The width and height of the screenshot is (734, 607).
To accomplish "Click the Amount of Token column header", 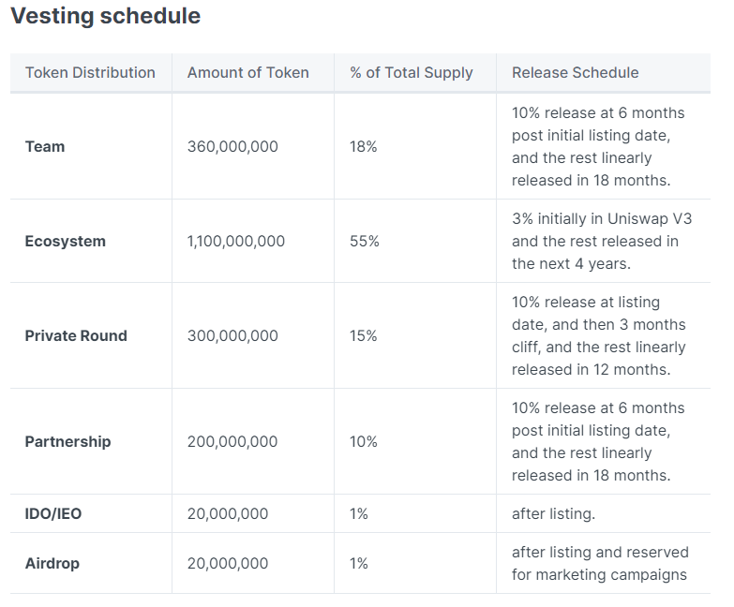I will [247, 72].
